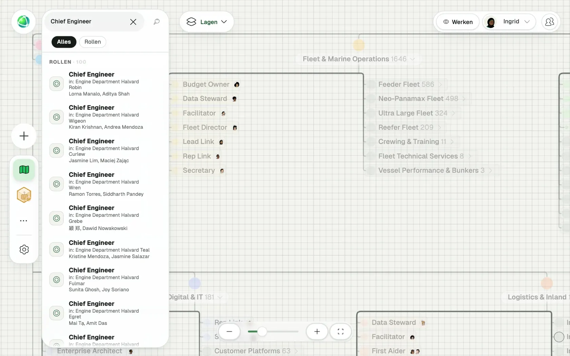The height and width of the screenshot is (356, 570).
Task: Click role icon beside Halvard Grebe result
Action: point(57,218)
